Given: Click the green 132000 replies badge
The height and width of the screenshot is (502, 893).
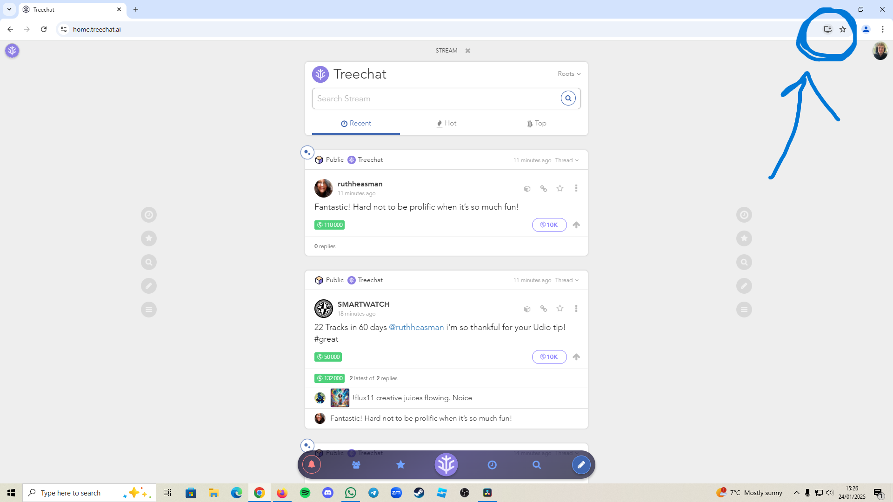Looking at the screenshot, I should pyautogui.click(x=329, y=378).
